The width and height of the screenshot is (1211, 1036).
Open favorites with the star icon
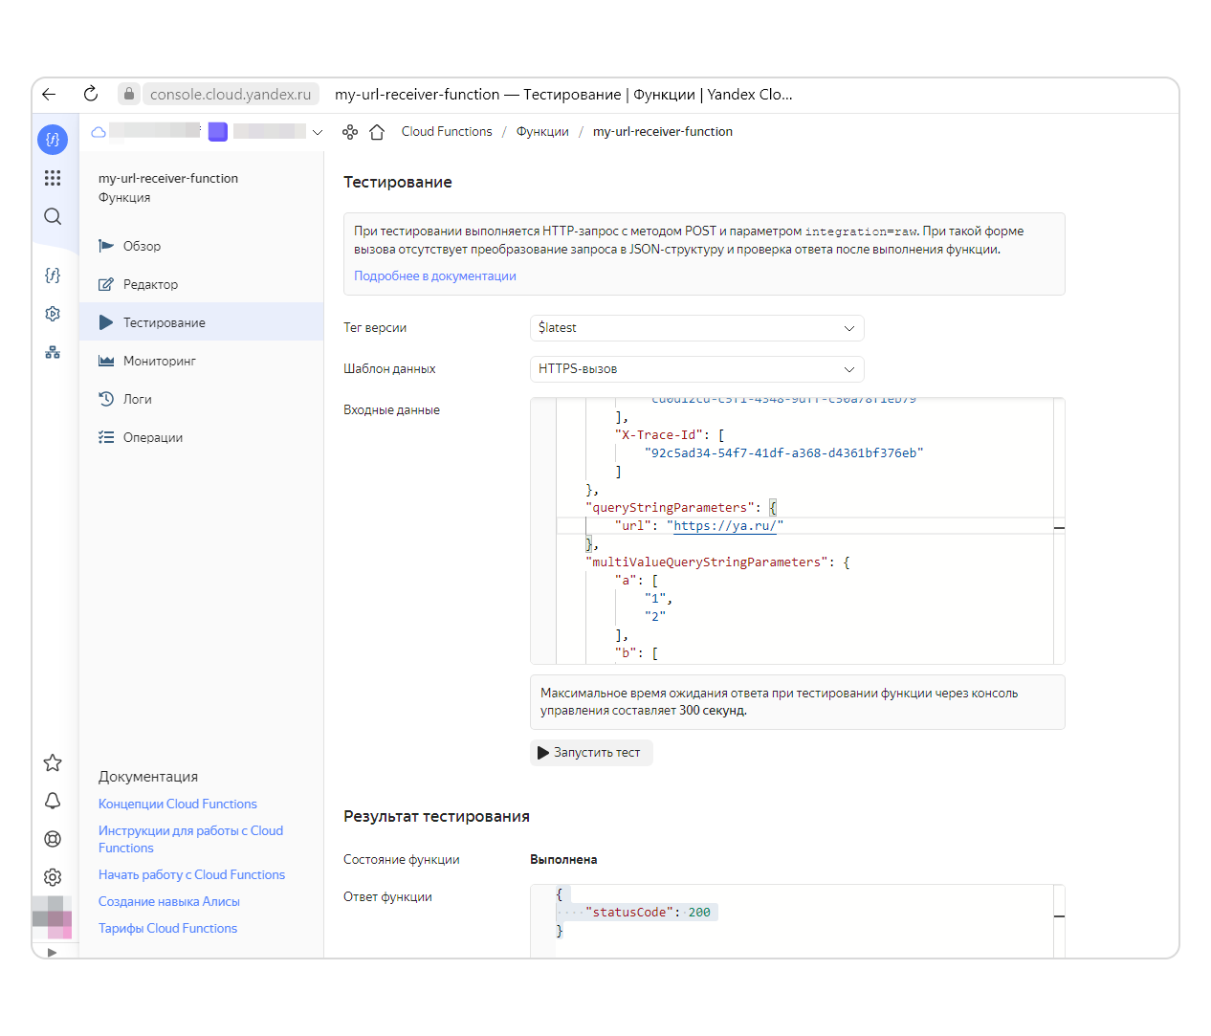tap(53, 762)
